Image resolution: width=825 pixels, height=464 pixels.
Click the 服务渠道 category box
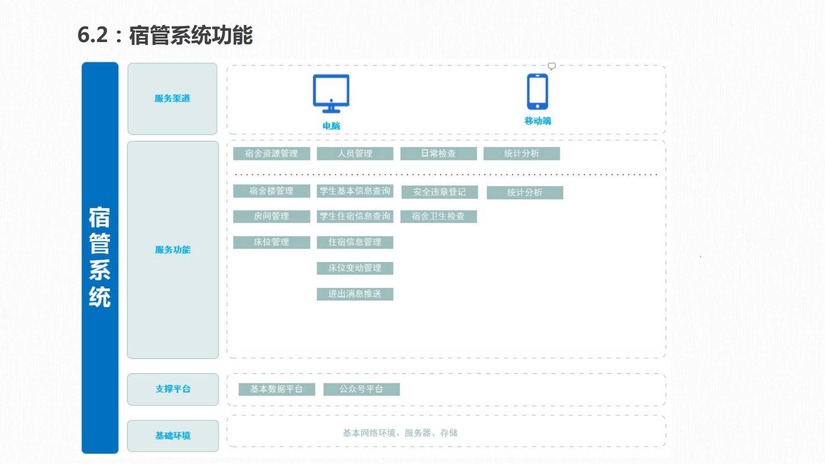[172, 99]
